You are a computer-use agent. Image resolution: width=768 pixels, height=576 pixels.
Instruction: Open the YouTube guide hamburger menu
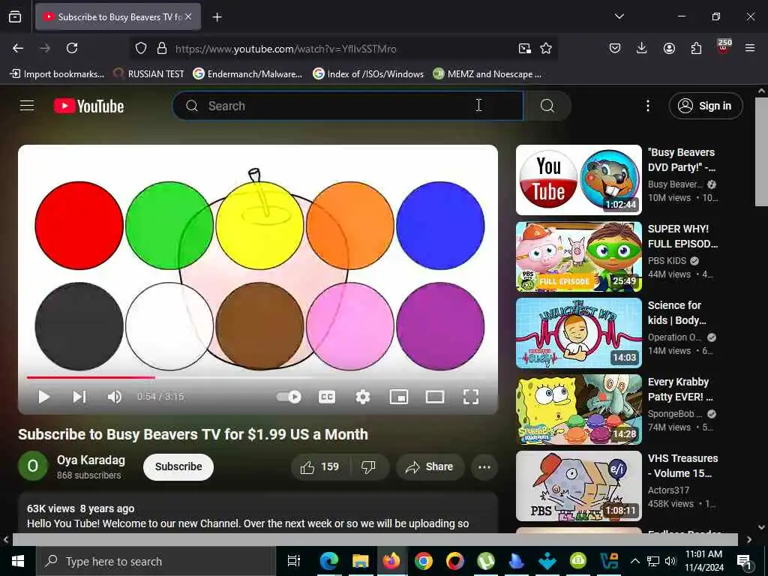pyautogui.click(x=27, y=106)
